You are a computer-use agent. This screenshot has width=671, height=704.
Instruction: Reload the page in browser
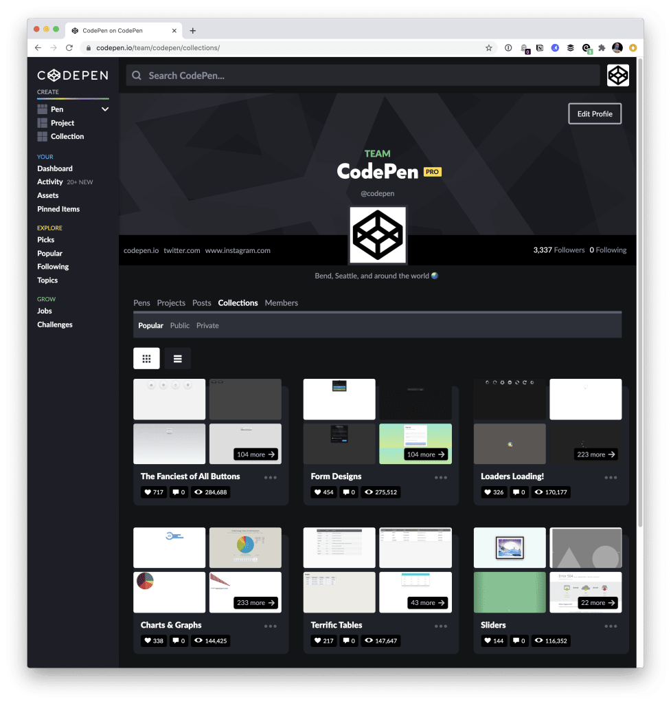tap(69, 47)
